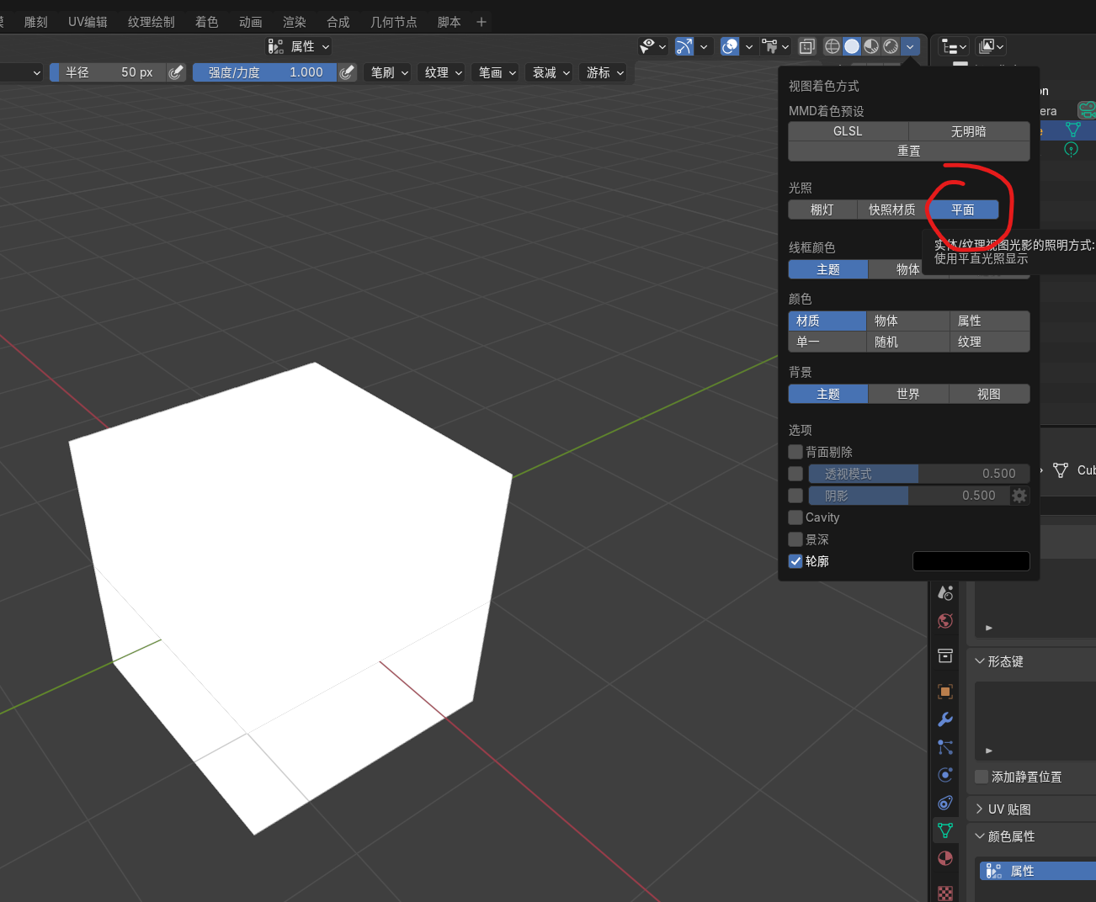Select rendered viewport shading mode
Viewport: 1096px width, 902px height.
coord(891,46)
